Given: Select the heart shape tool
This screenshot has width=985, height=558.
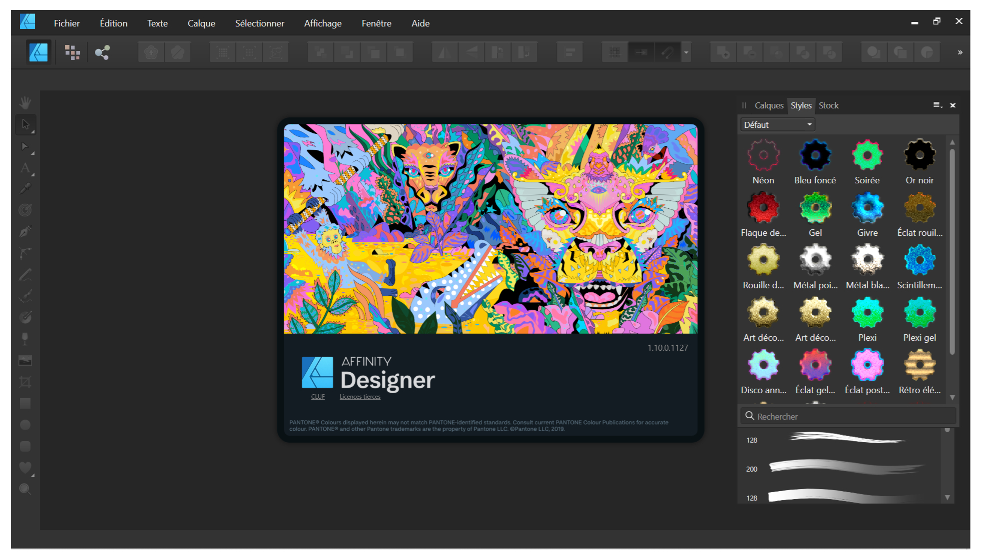Looking at the screenshot, I should click(25, 468).
